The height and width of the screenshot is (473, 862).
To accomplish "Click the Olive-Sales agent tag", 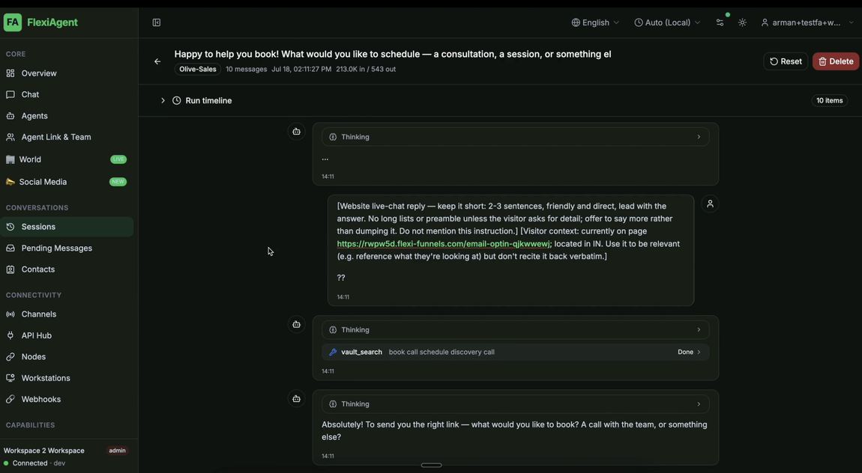I will click(x=197, y=69).
